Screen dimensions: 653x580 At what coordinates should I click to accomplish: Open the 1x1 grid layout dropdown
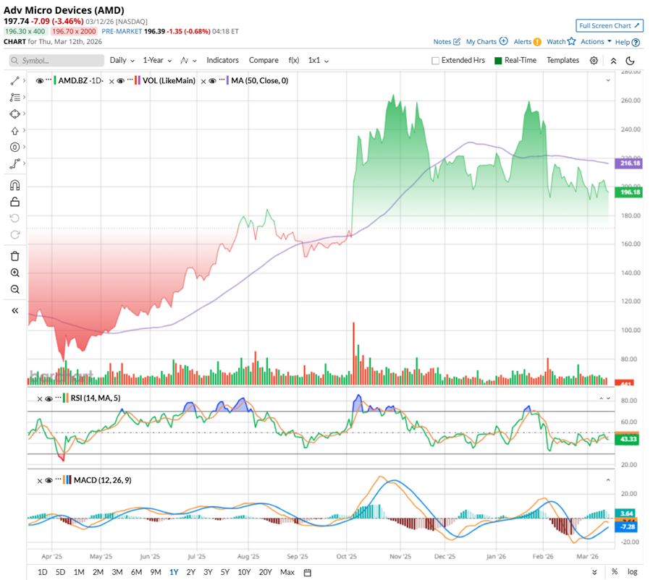[x=319, y=60]
